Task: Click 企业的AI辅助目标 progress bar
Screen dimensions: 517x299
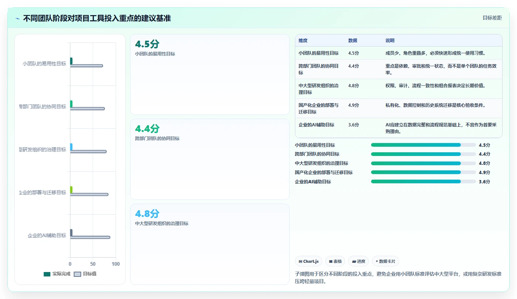Action: coord(423,182)
